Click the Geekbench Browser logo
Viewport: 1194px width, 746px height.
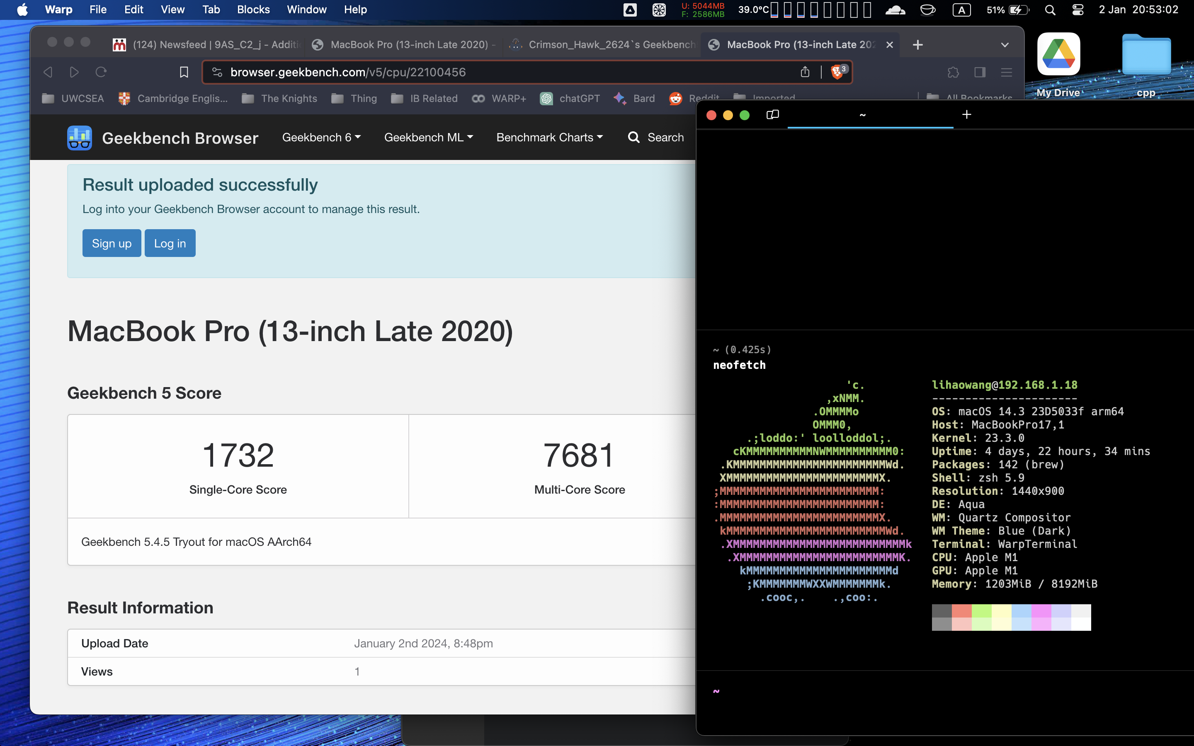click(163, 138)
